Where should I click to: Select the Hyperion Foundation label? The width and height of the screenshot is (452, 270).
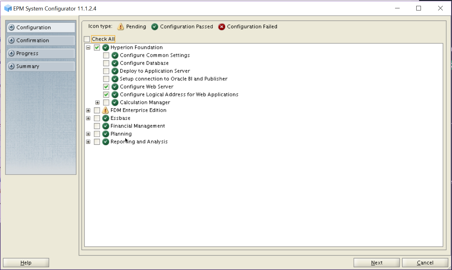[137, 47]
